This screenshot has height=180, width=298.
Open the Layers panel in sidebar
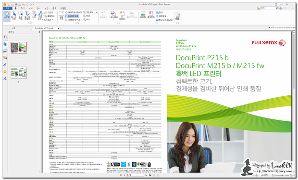5,51
